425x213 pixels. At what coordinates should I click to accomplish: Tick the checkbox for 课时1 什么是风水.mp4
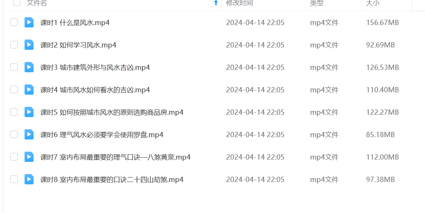[14, 22]
